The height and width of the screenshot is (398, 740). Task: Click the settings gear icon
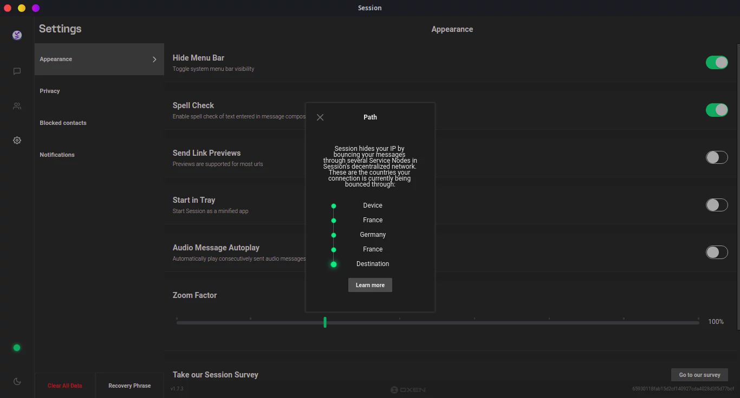pyautogui.click(x=17, y=141)
